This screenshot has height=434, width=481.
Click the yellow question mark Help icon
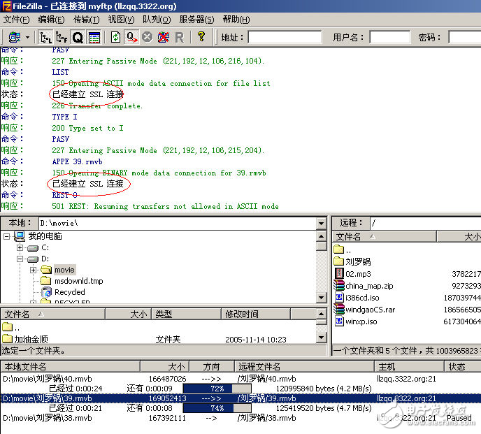(x=201, y=36)
